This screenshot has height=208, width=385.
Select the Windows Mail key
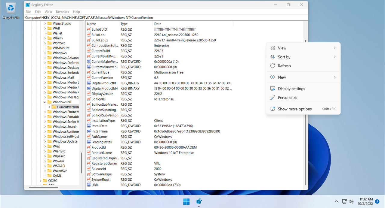(x=63, y=77)
